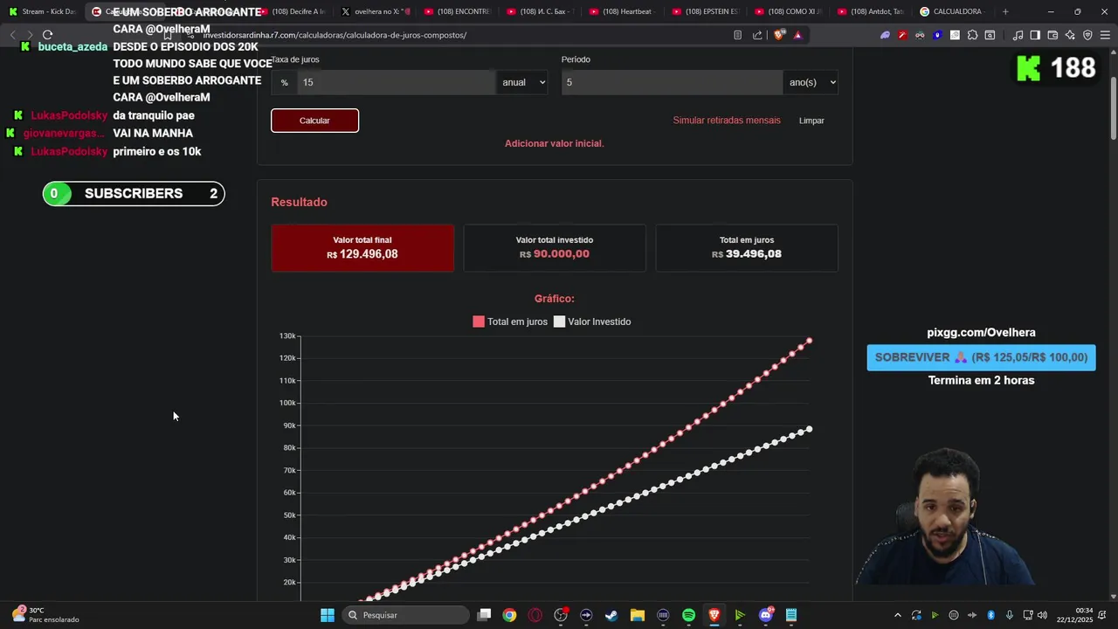Open Brave Shields lion icon

[778, 35]
